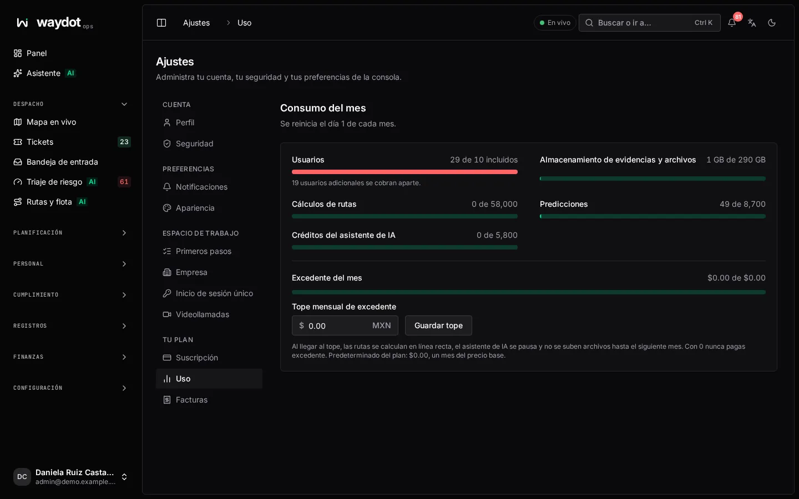799x499 pixels.
Task: Open Triaje de riesgo
Action: point(71,182)
